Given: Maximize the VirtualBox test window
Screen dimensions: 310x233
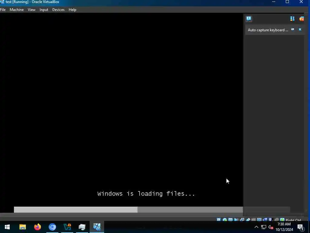Looking at the screenshot, I should 287,2.
